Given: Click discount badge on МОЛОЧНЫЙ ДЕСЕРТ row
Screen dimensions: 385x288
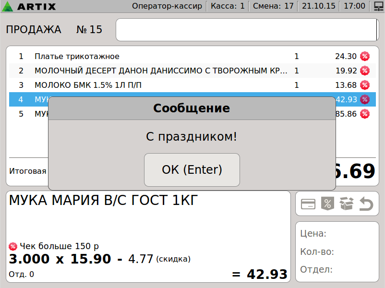Looking at the screenshot, I should click(x=365, y=71).
